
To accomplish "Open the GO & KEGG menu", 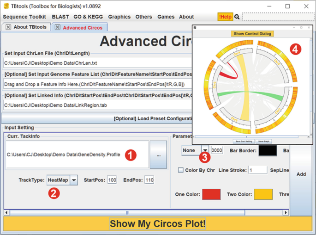I will point(89,17).
